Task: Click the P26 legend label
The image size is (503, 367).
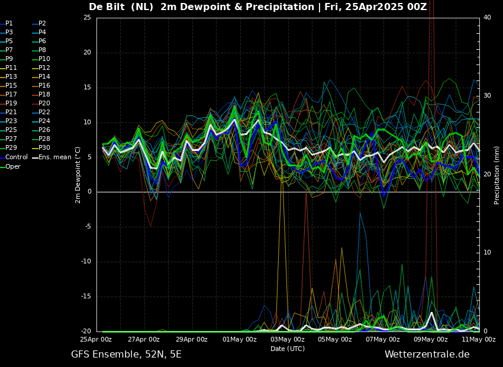Action: point(41,130)
